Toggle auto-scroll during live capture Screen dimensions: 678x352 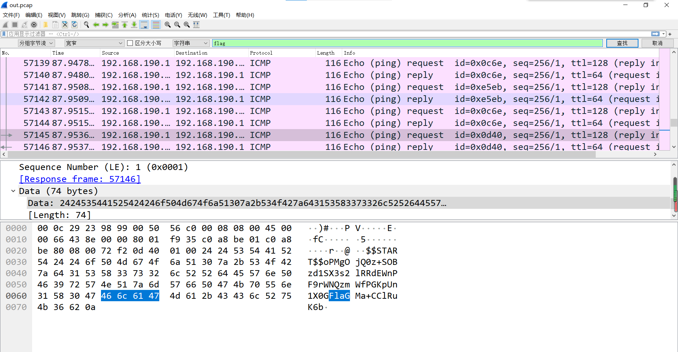pyautogui.click(x=144, y=25)
